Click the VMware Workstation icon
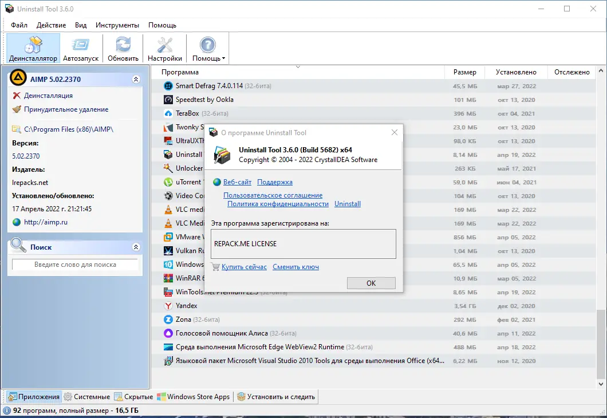Screen dimensions: 607x418 point(168,236)
